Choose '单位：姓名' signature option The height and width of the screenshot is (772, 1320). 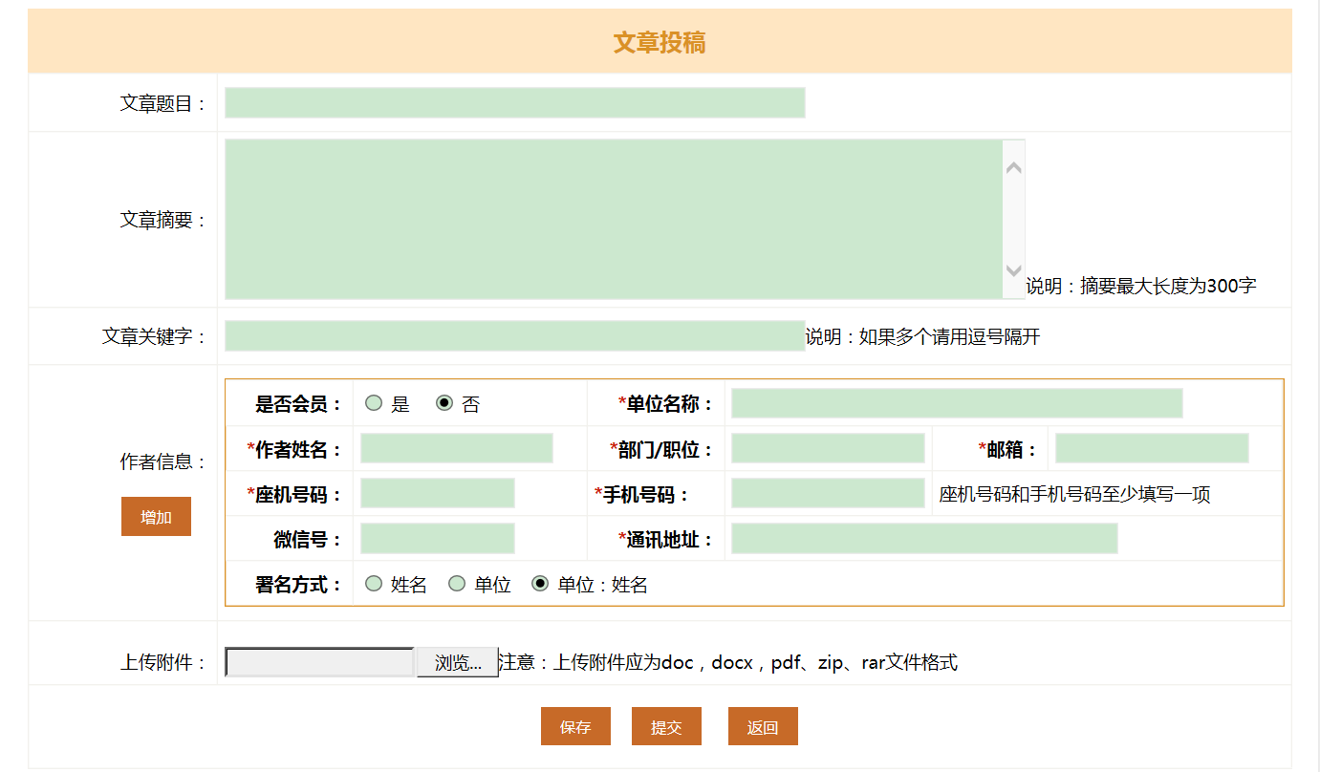pyautogui.click(x=541, y=584)
